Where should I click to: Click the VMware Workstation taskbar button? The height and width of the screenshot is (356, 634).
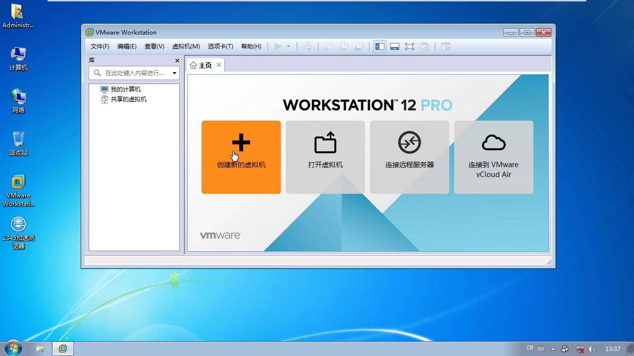(62, 349)
